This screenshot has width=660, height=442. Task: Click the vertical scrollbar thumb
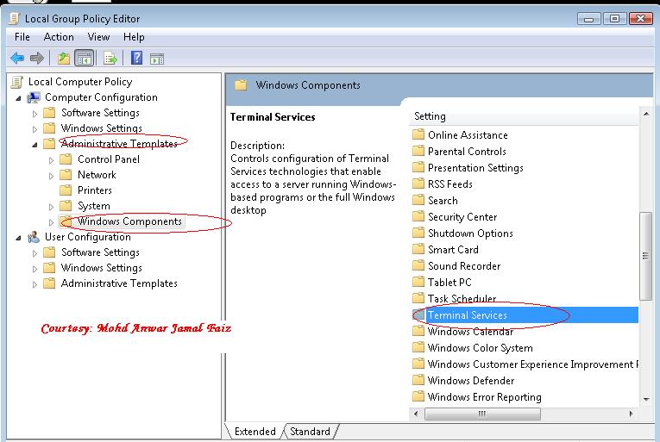(x=645, y=256)
